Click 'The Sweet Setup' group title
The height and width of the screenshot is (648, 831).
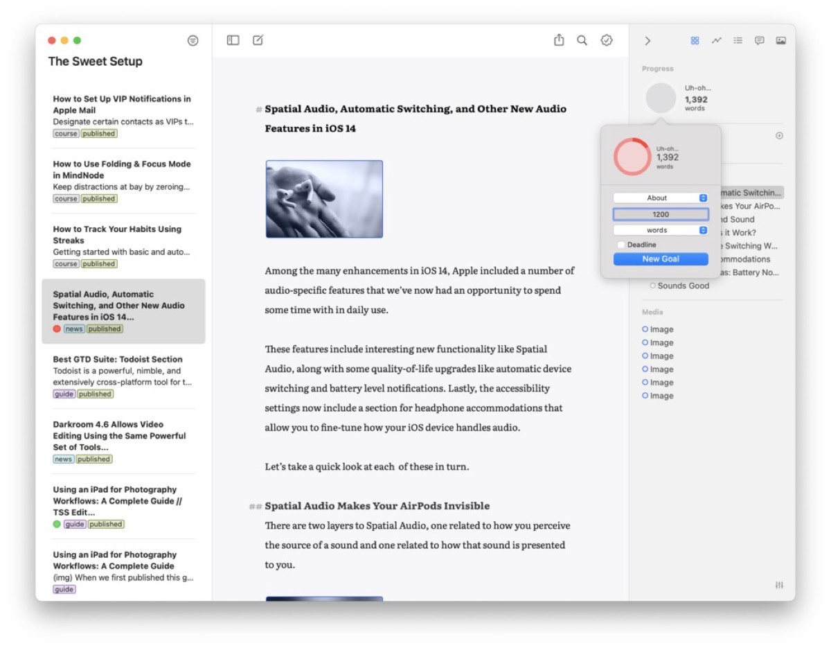(x=96, y=62)
